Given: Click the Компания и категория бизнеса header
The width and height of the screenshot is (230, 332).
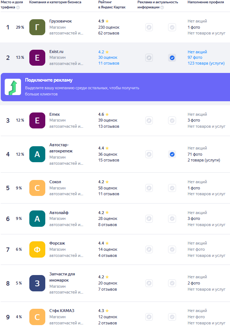Looking at the screenshot, I should click(x=55, y=2).
